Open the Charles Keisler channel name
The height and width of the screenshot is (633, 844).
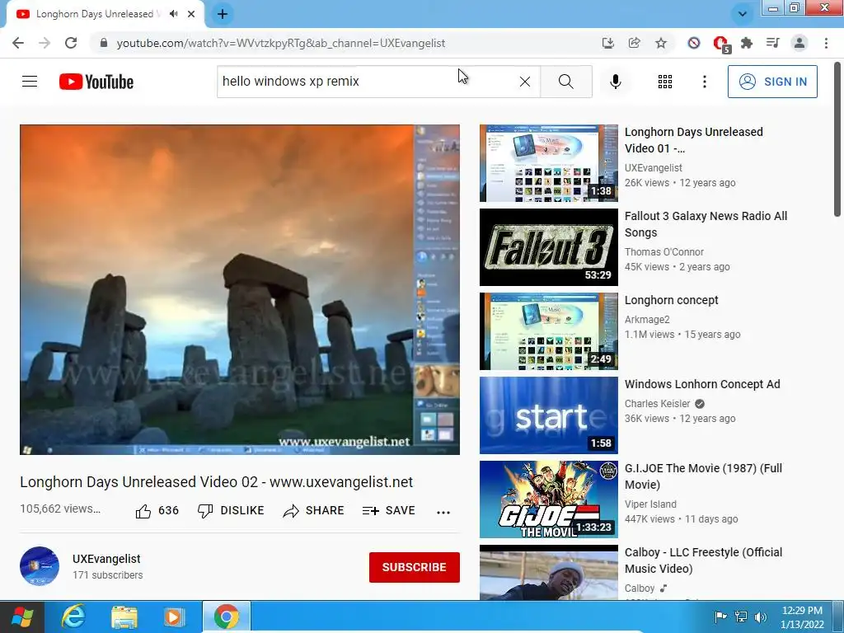point(657,404)
